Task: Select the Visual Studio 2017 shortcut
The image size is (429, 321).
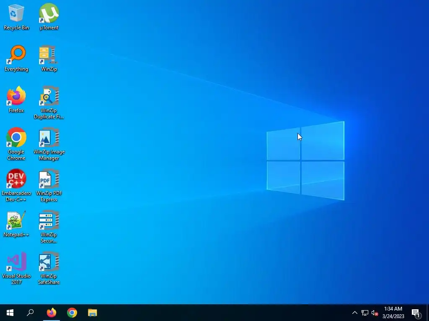Action: (16, 268)
